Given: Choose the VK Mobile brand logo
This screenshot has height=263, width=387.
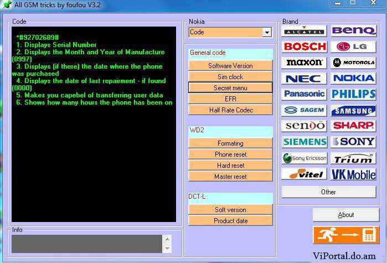Looking at the screenshot, I should 353,174.
